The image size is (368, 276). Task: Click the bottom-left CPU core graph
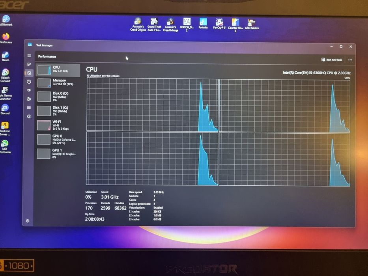152,159
